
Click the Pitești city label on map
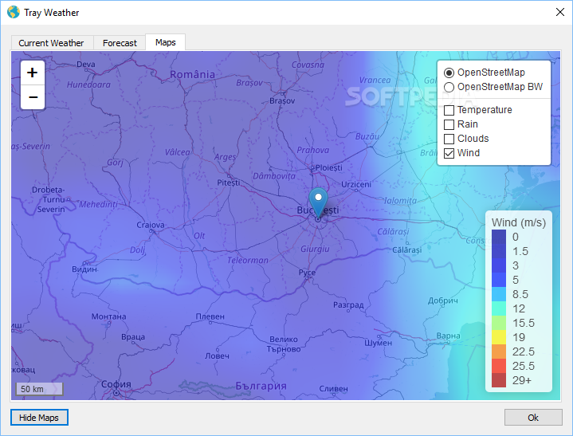click(229, 183)
